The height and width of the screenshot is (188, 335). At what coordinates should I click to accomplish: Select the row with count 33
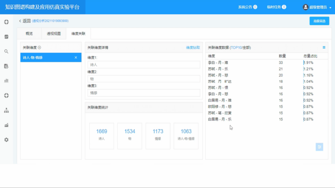point(267,63)
